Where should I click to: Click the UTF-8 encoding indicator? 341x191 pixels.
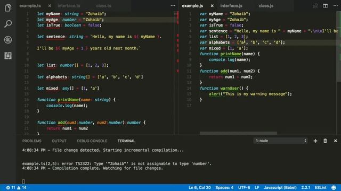[x=244, y=187]
